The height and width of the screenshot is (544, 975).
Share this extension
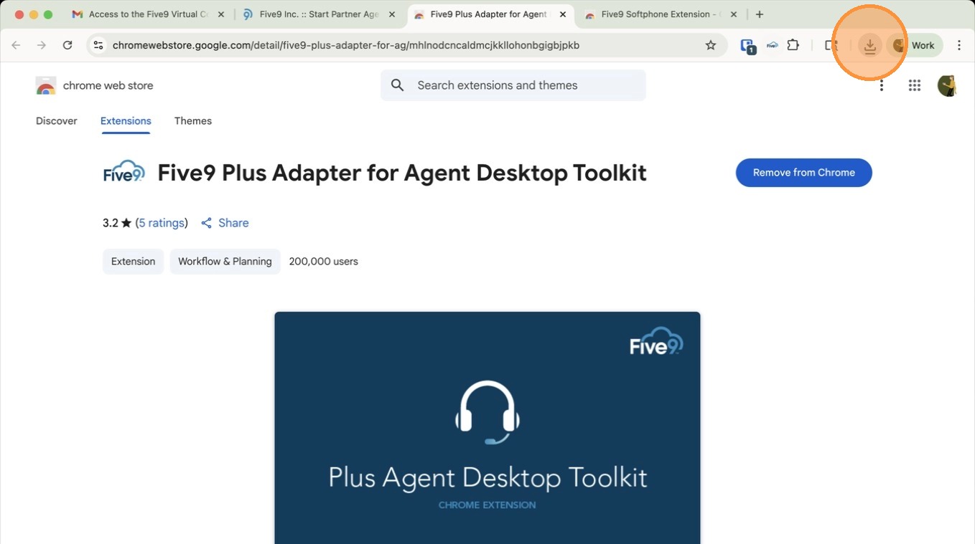(x=225, y=223)
